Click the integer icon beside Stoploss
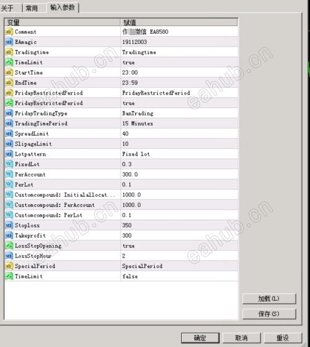 pyautogui.click(x=9, y=225)
